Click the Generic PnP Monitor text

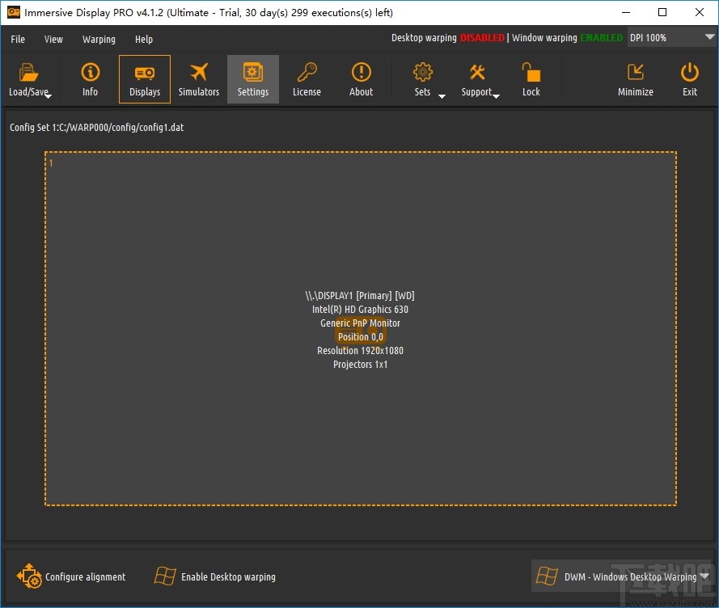(361, 323)
